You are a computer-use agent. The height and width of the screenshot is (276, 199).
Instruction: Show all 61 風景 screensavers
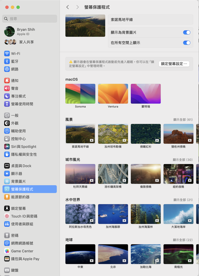(183, 120)
